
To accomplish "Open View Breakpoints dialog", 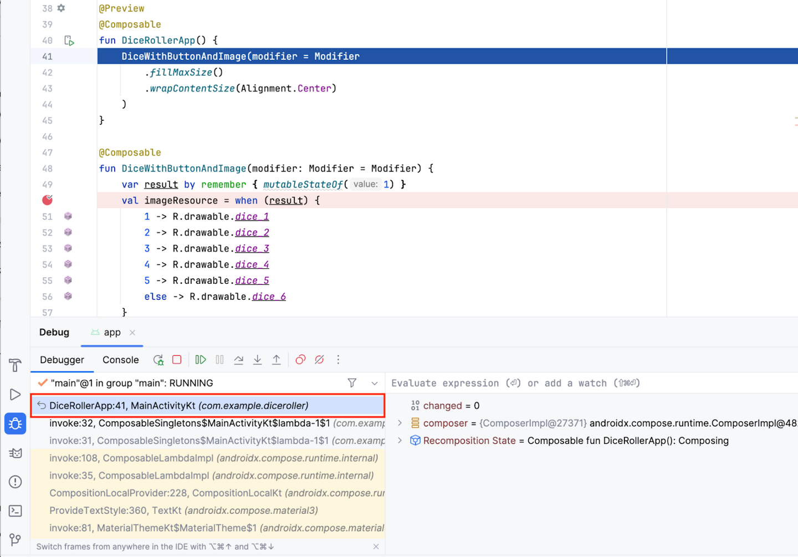I will pos(300,360).
